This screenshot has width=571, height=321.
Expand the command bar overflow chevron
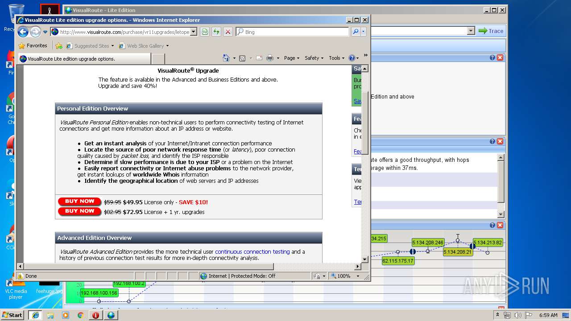click(x=366, y=55)
